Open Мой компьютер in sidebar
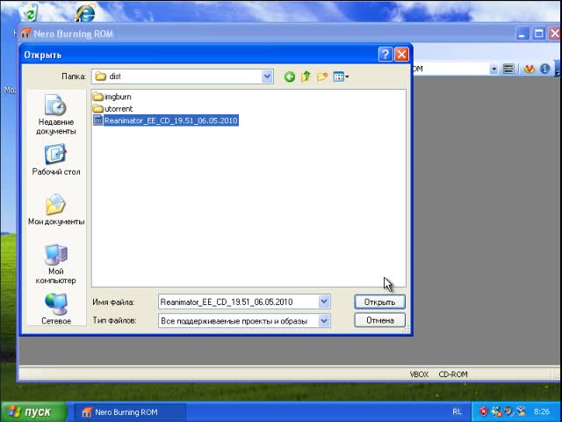Viewport: 562px width, 422px height. 56,264
